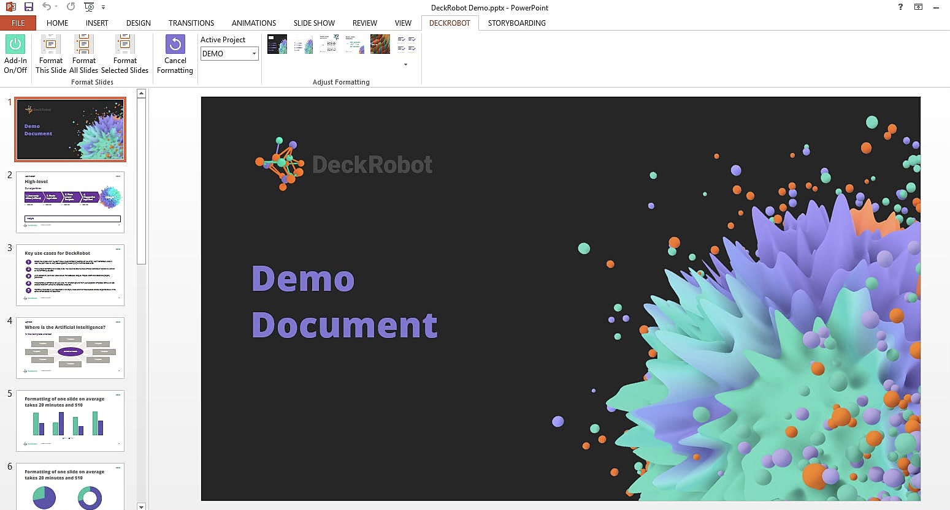Expand the Adjust Formatting gallery arrow
Image resolution: width=950 pixels, height=510 pixels.
(405, 64)
